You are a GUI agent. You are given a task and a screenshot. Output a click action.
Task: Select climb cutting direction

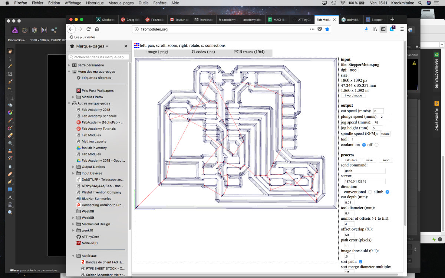(387, 192)
